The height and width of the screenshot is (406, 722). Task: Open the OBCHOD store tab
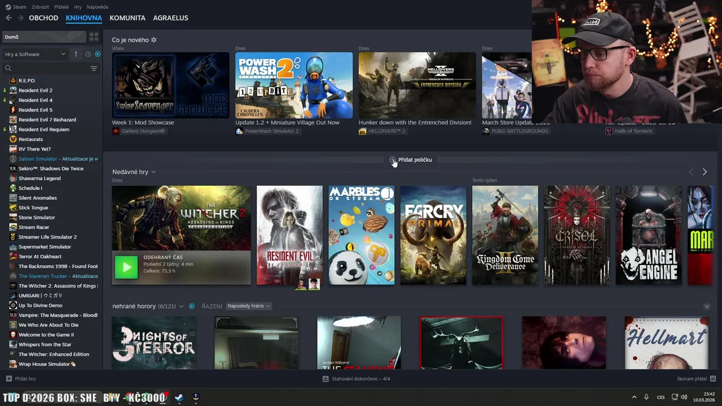(43, 18)
